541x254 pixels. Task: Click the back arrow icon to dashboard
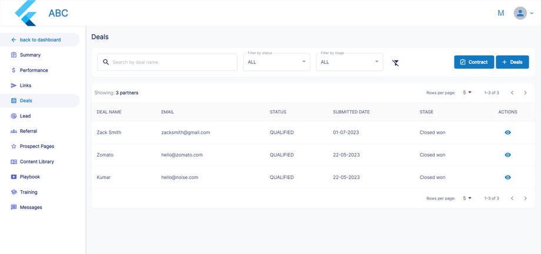pos(14,40)
